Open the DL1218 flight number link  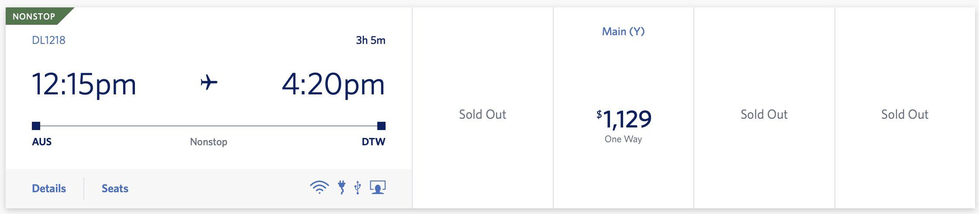(48, 40)
